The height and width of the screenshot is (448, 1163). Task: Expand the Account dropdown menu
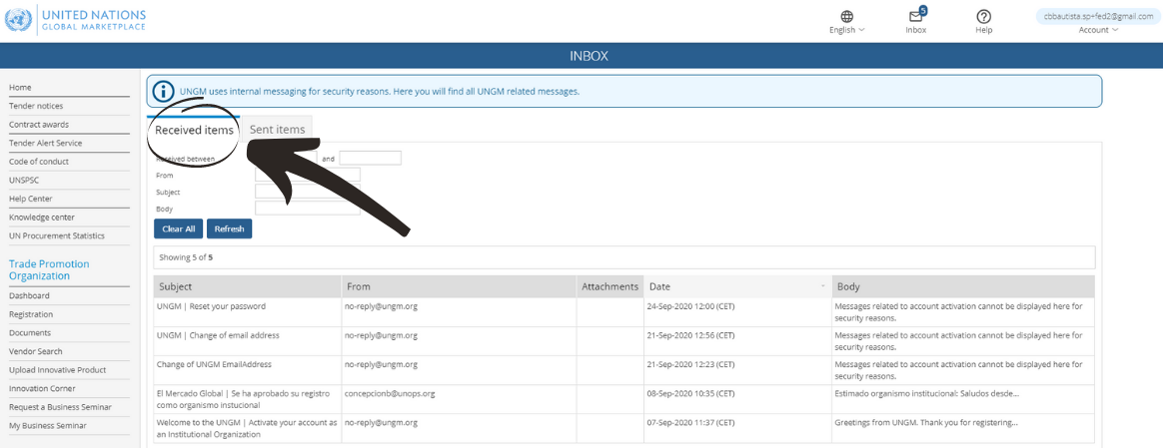[x=1098, y=30]
